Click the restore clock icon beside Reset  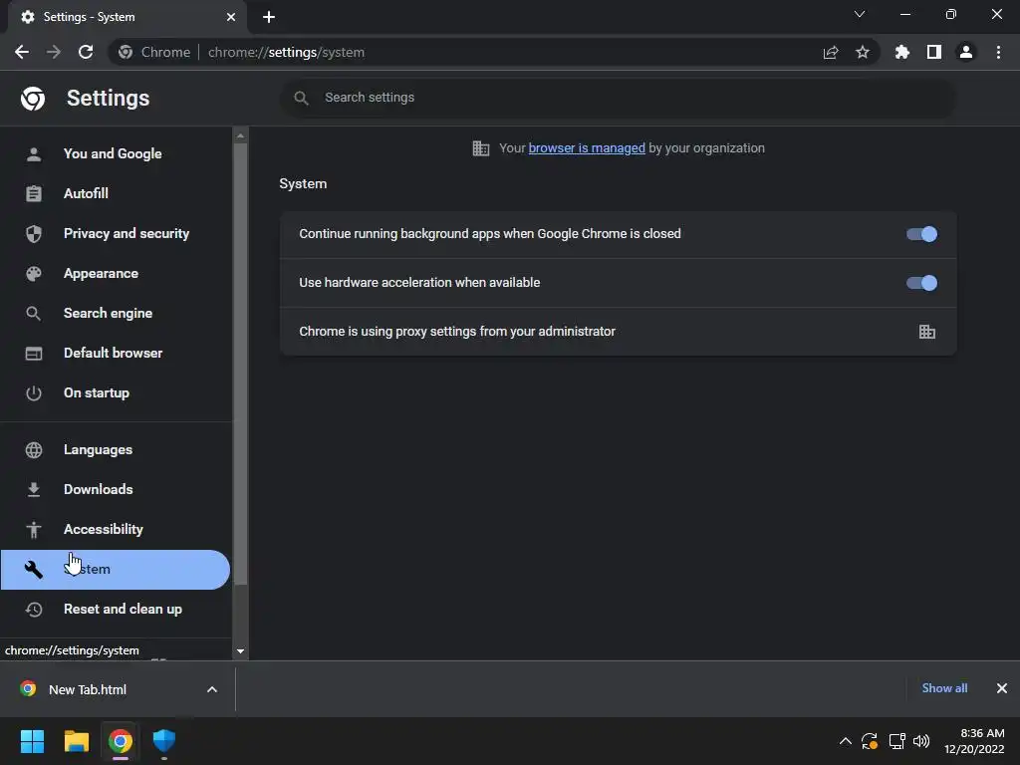tap(34, 610)
